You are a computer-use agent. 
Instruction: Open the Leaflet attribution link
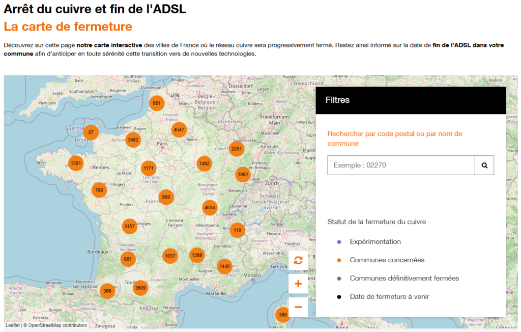(13, 325)
